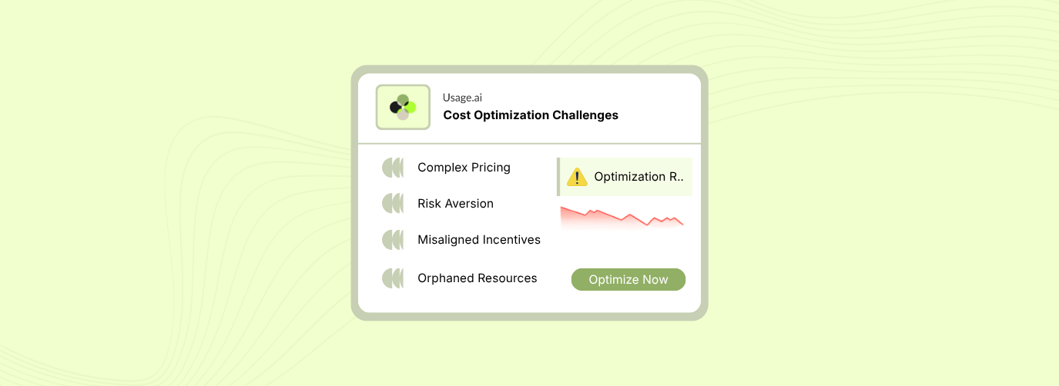The height and width of the screenshot is (386, 1059).
Task: Click the Usage.ai brand name text
Action: (462, 98)
